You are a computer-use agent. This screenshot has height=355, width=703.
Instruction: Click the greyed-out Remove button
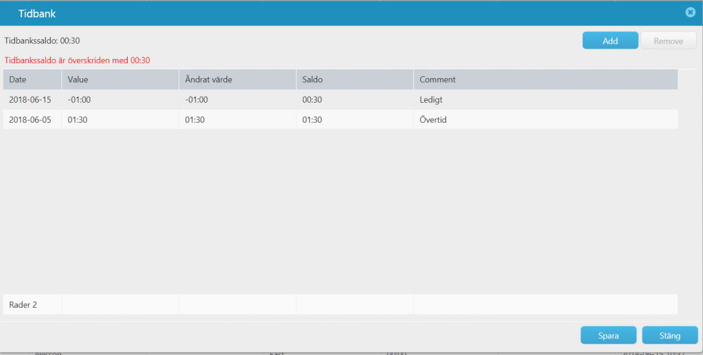click(x=669, y=40)
